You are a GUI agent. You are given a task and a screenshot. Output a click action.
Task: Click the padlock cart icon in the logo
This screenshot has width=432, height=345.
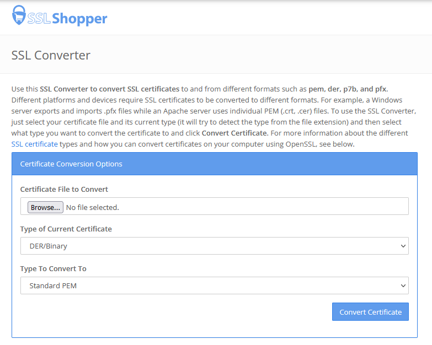pos(19,16)
